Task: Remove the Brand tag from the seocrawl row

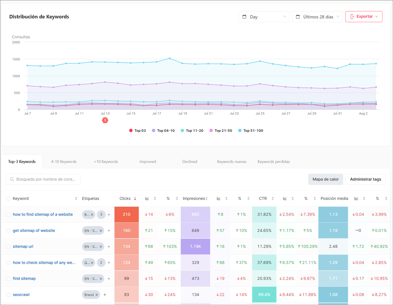Action: pos(97,295)
